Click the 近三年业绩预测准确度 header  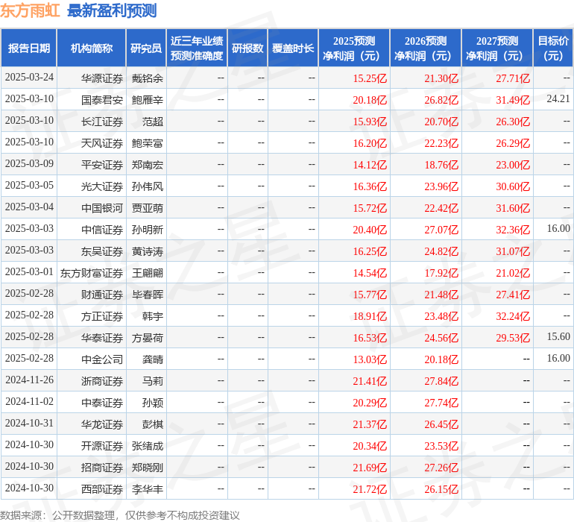pyautogui.click(x=197, y=48)
